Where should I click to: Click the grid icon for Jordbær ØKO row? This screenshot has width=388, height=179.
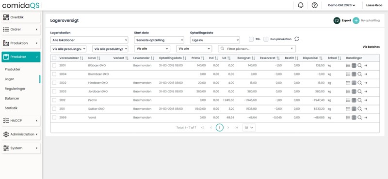(354, 91)
